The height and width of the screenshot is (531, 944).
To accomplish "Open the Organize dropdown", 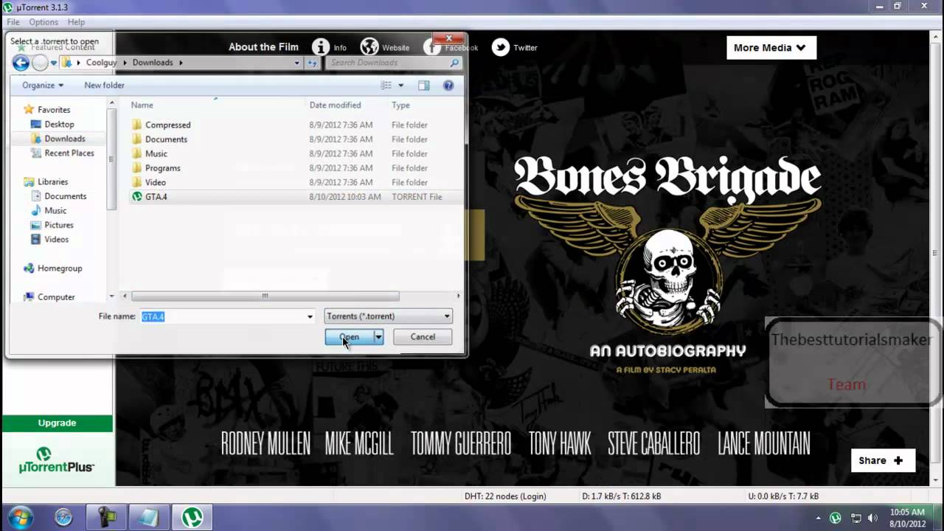I will click(x=43, y=86).
